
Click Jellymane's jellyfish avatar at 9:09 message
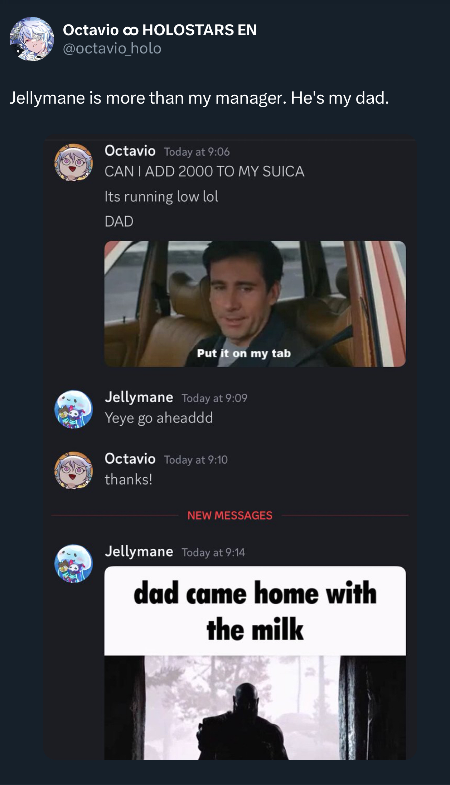(x=73, y=409)
